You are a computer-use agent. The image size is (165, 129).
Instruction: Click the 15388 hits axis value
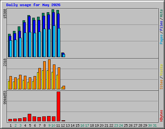(x=5, y=14)
